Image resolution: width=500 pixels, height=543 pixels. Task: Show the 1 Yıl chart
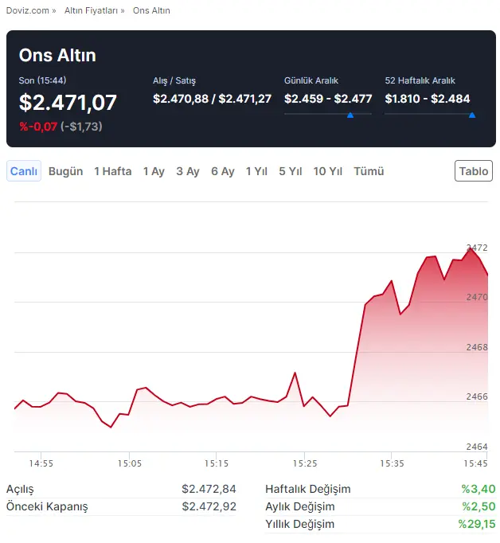pyautogui.click(x=256, y=171)
